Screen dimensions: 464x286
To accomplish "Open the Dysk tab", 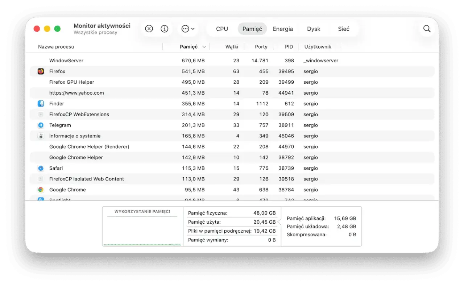I will coord(314,29).
